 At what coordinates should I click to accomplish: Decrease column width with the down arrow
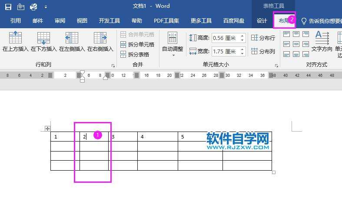coord(242,54)
